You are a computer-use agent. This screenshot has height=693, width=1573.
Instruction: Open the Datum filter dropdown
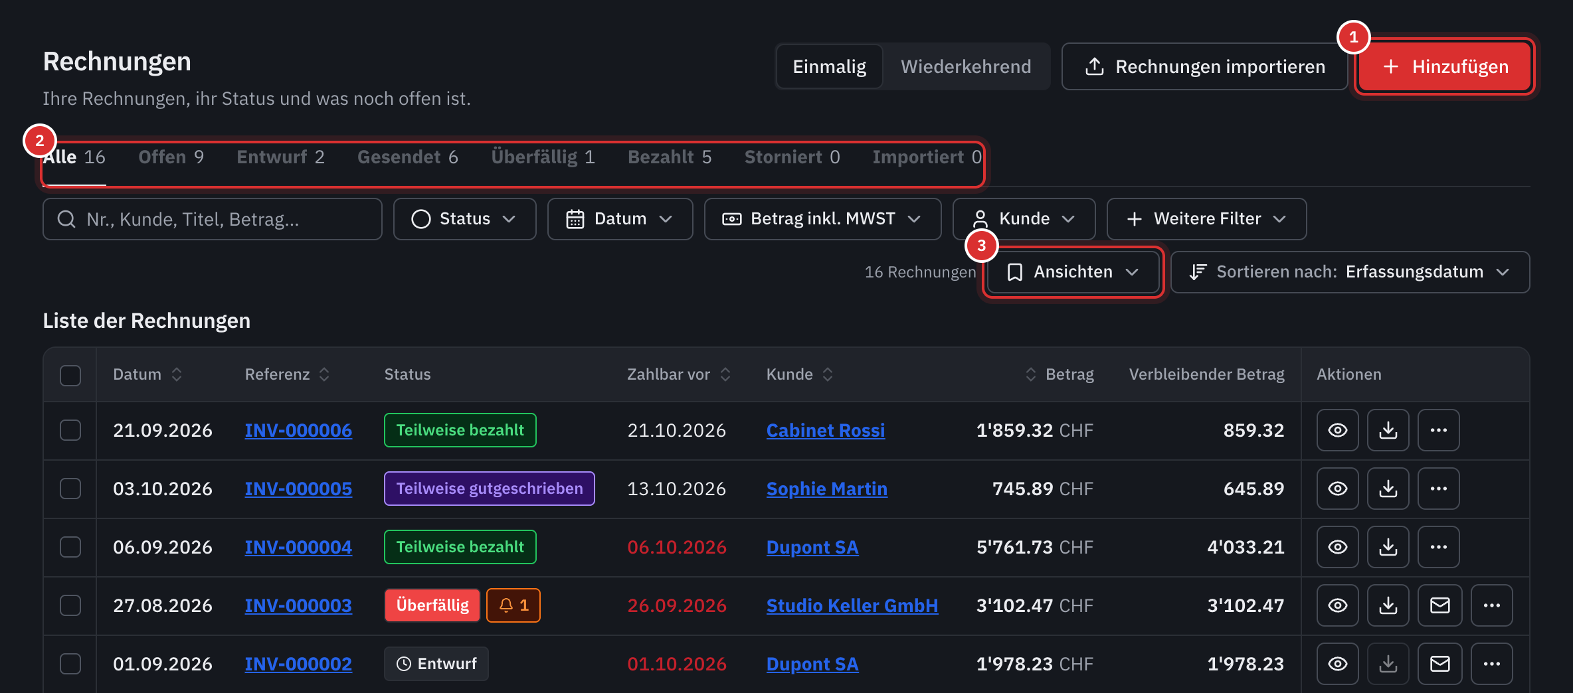[x=620, y=219]
